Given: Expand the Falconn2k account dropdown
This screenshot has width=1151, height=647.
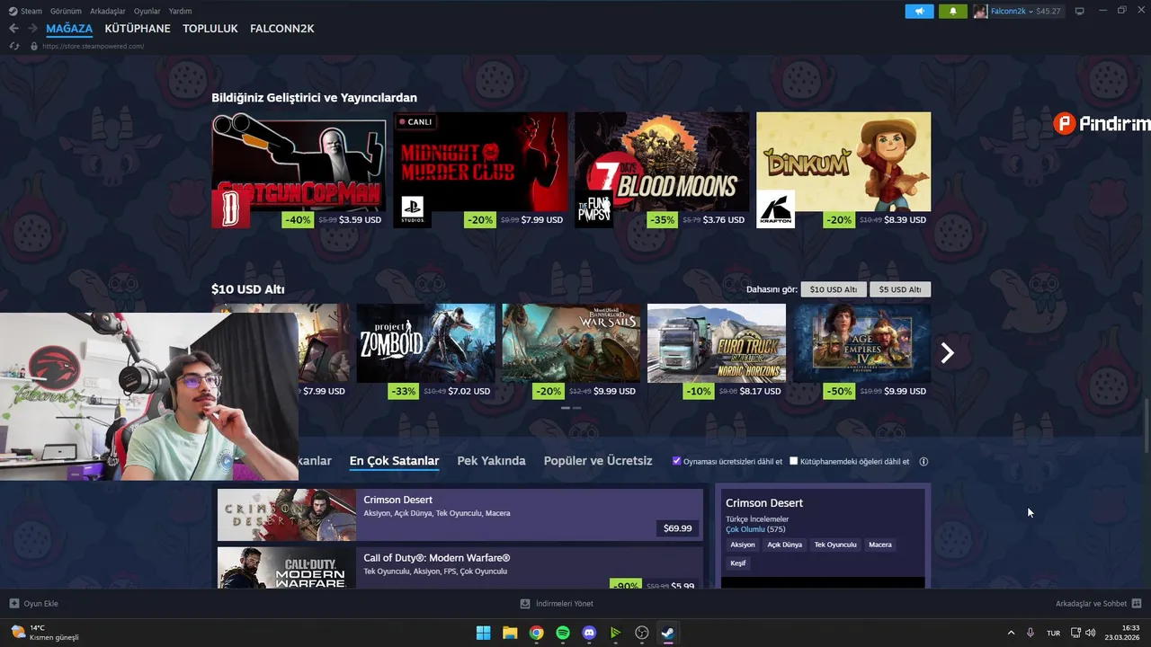Looking at the screenshot, I should [1031, 12].
